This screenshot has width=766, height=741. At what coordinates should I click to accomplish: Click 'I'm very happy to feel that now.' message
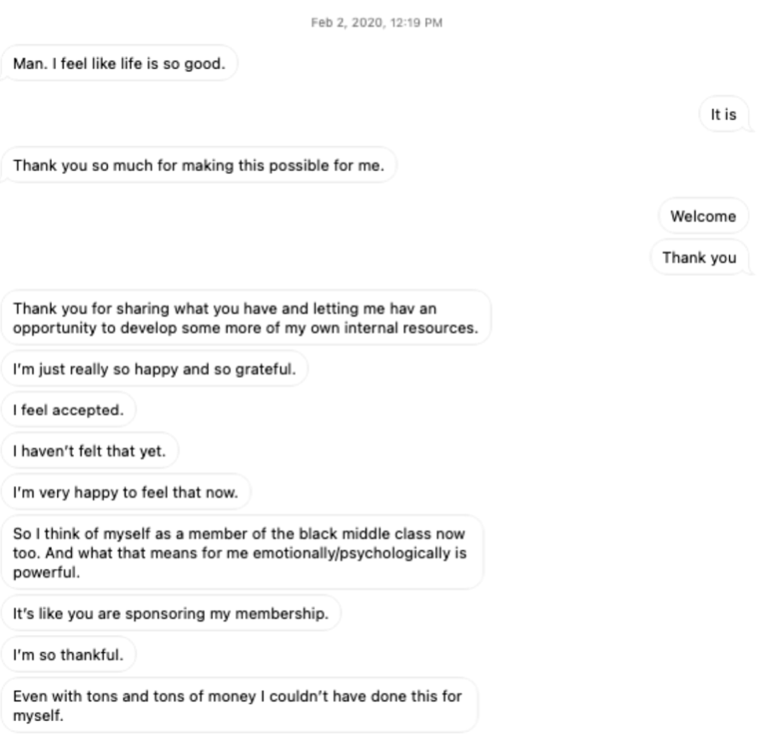[125, 492]
